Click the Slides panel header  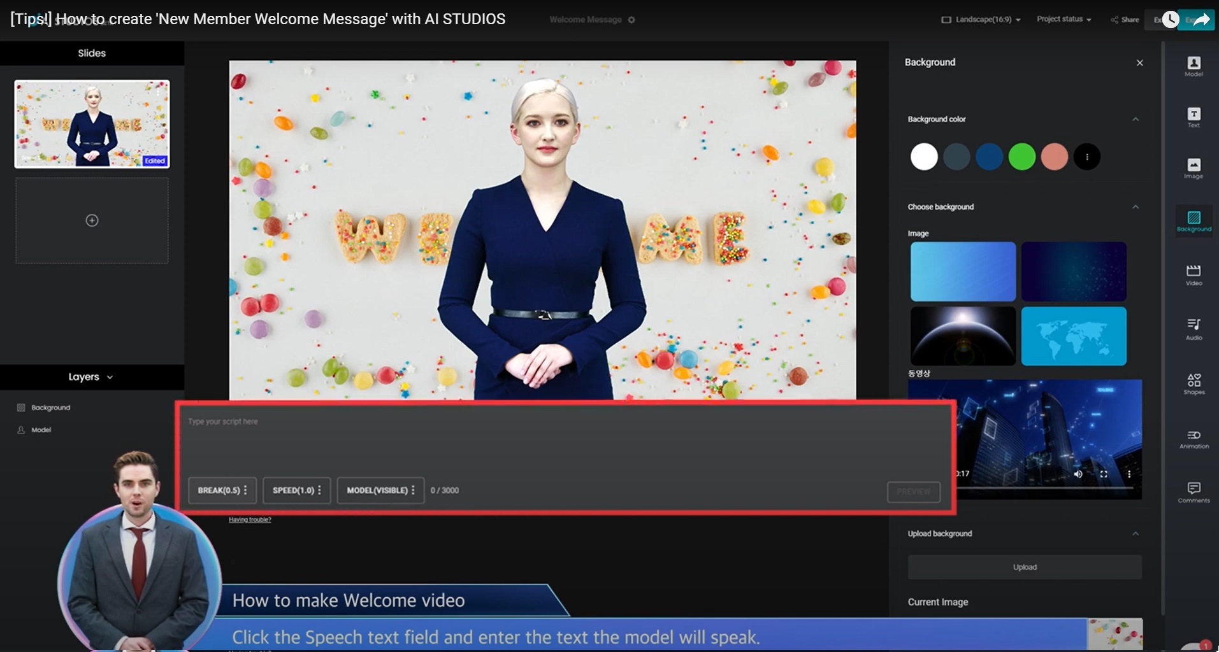click(x=92, y=53)
